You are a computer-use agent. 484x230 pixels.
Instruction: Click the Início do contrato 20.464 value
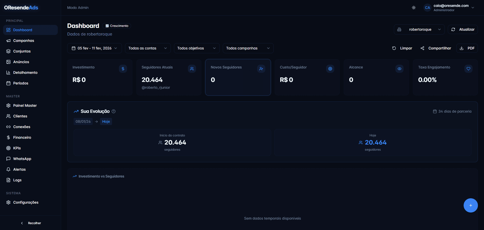(175, 143)
